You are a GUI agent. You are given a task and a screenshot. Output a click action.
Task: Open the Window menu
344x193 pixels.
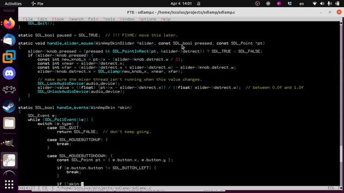tap(127, 19)
